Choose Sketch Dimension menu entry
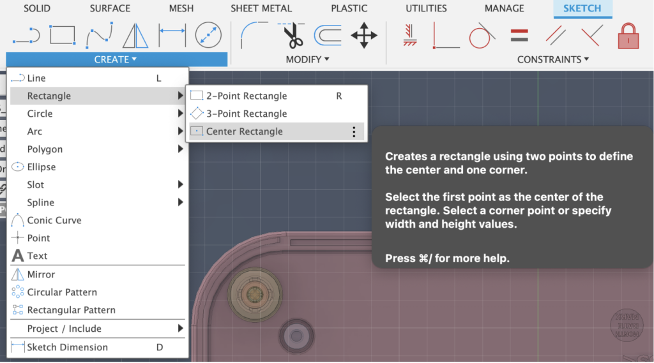The image size is (654, 363). point(98,347)
